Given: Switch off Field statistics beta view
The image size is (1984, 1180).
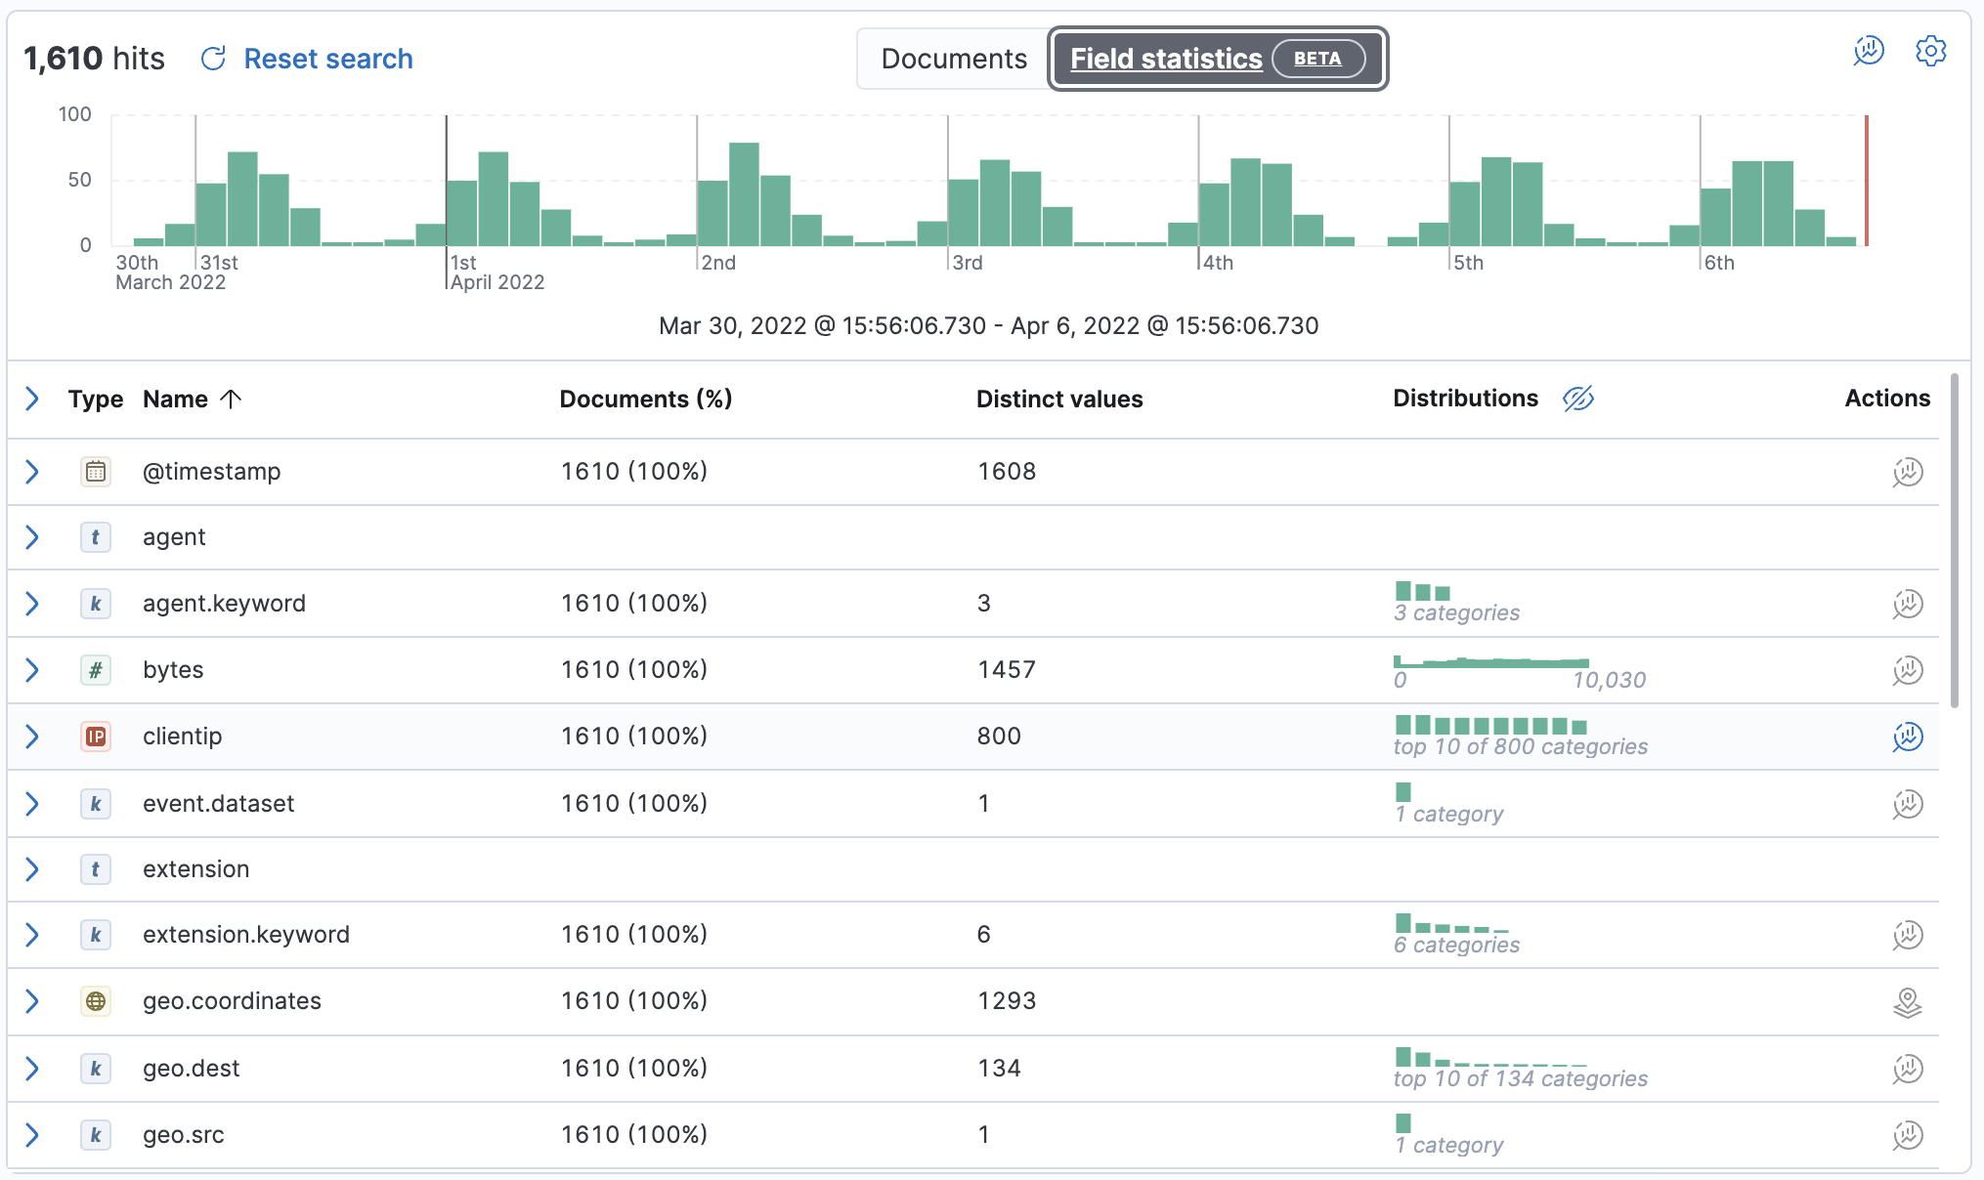Looking at the screenshot, I should click(953, 59).
